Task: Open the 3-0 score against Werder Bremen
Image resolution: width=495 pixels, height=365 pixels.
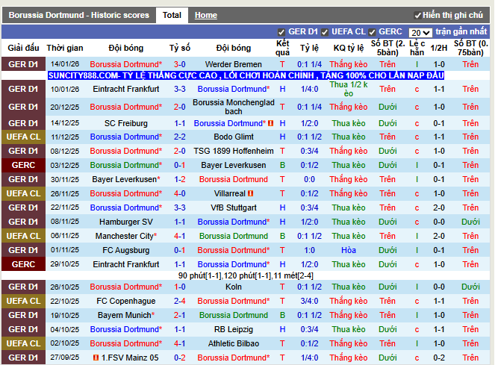Action: 180,64
